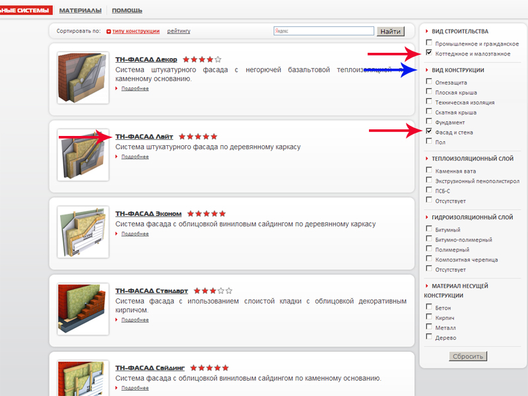
Task: Click the star rating of ТН-ФАСАД Декор
Action: (x=202, y=59)
